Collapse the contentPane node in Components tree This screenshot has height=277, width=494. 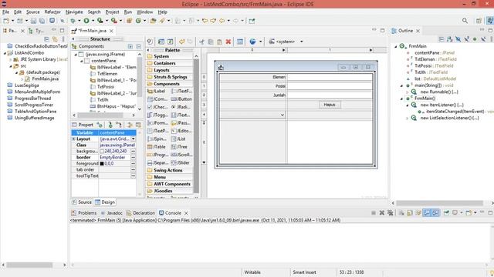pos(81,61)
